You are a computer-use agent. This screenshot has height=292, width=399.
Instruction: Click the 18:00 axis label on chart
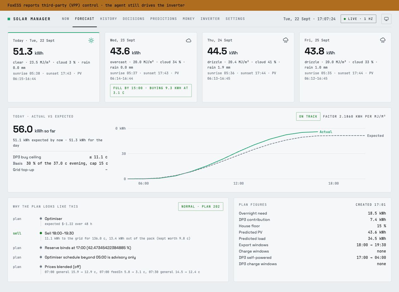[333, 184]
